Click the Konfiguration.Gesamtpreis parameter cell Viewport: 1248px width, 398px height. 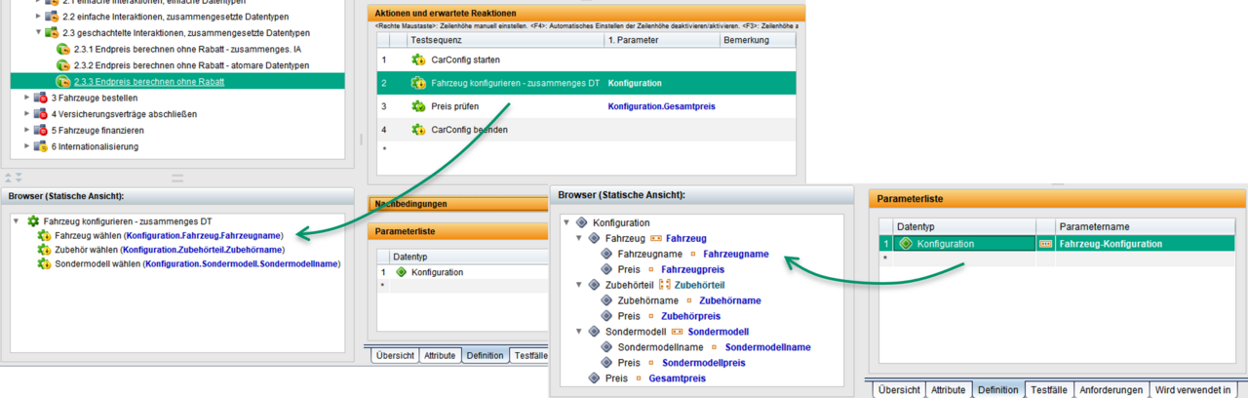[x=661, y=106]
